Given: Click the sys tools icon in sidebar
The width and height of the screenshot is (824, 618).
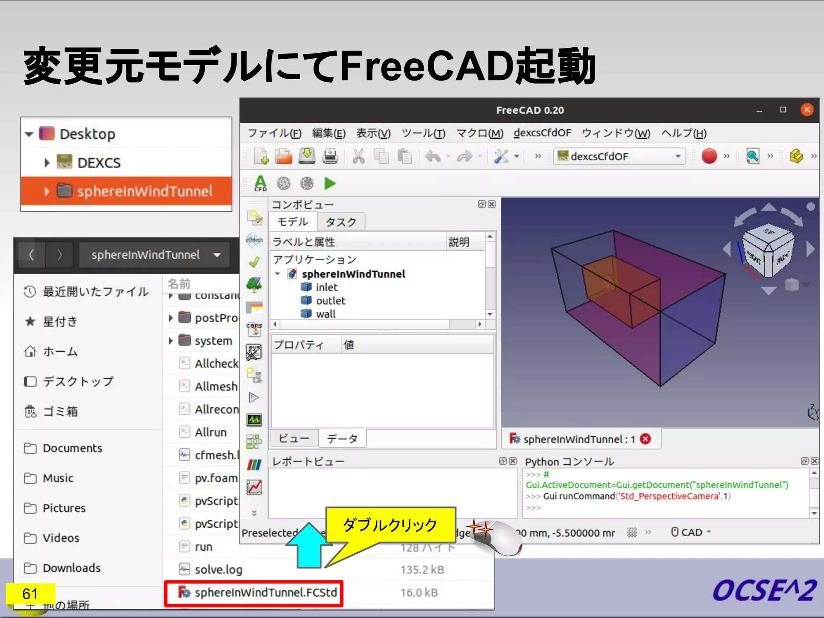Looking at the screenshot, I should pos(254,352).
